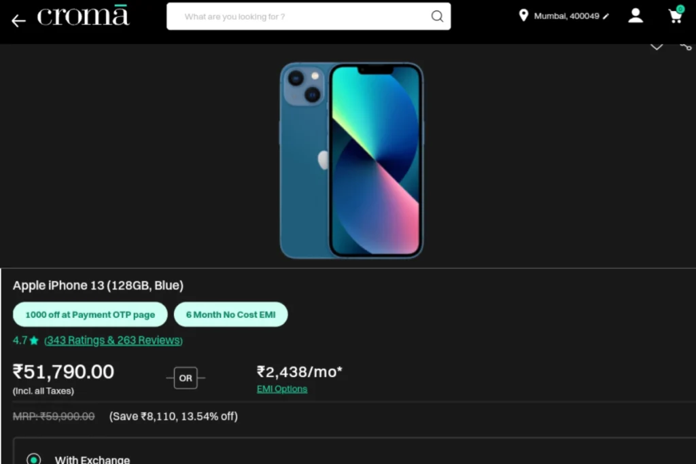Click the 6 Month No Cost EMI tag

coord(231,315)
